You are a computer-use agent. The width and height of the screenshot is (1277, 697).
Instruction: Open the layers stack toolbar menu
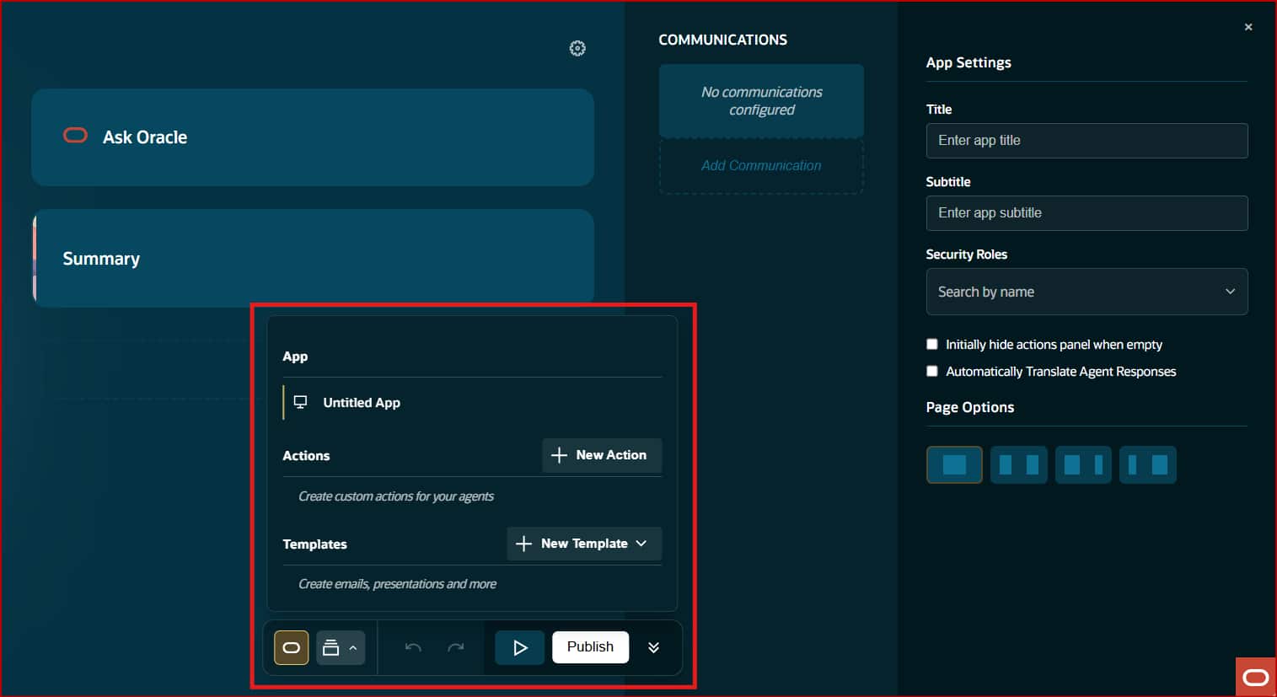pyautogui.click(x=341, y=647)
